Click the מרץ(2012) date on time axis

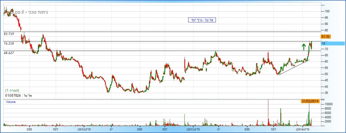click(x=86, y=129)
